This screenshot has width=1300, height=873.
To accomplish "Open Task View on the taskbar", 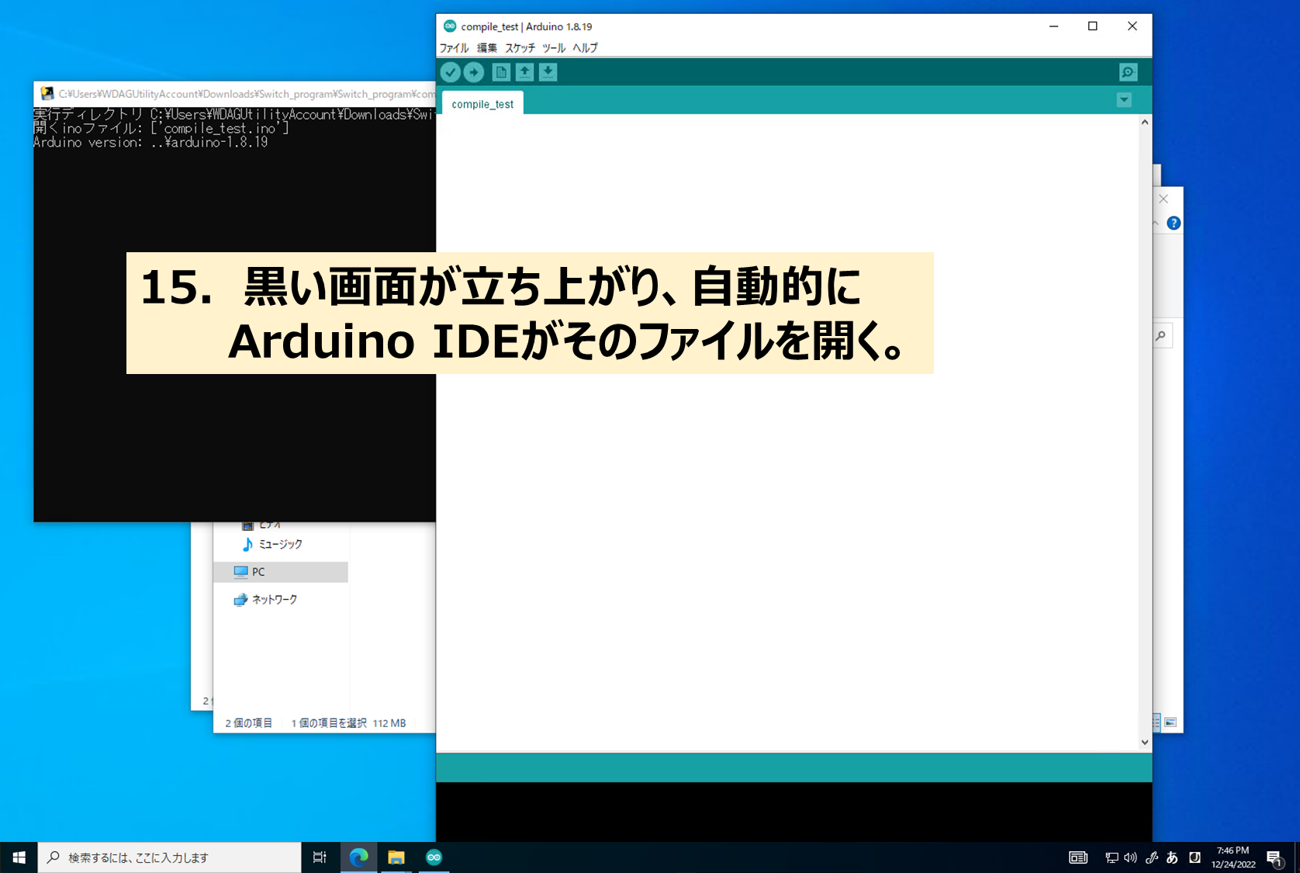I will [320, 857].
